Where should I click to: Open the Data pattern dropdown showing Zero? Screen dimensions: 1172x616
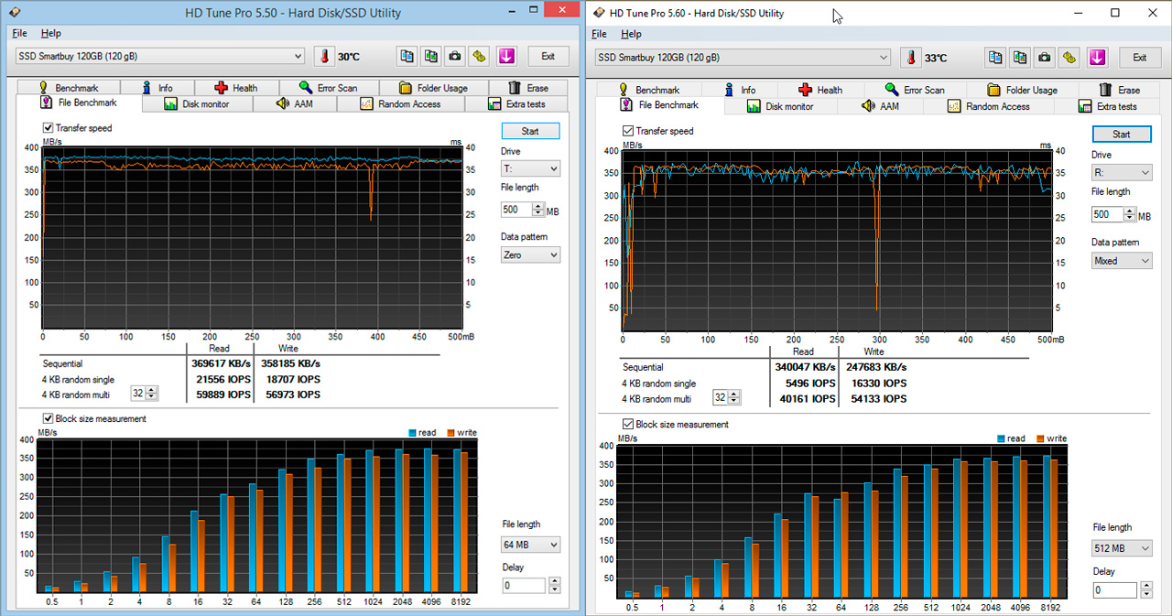pyautogui.click(x=530, y=255)
